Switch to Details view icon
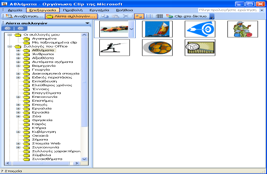This screenshot has height=174, width=267. coord(159,16)
